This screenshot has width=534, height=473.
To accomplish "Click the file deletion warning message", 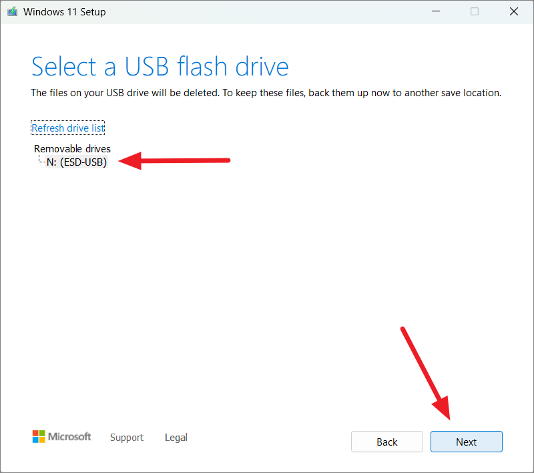I will click(266, 93).
